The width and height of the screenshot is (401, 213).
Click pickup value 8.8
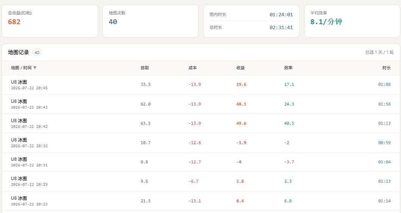[144, 162]
